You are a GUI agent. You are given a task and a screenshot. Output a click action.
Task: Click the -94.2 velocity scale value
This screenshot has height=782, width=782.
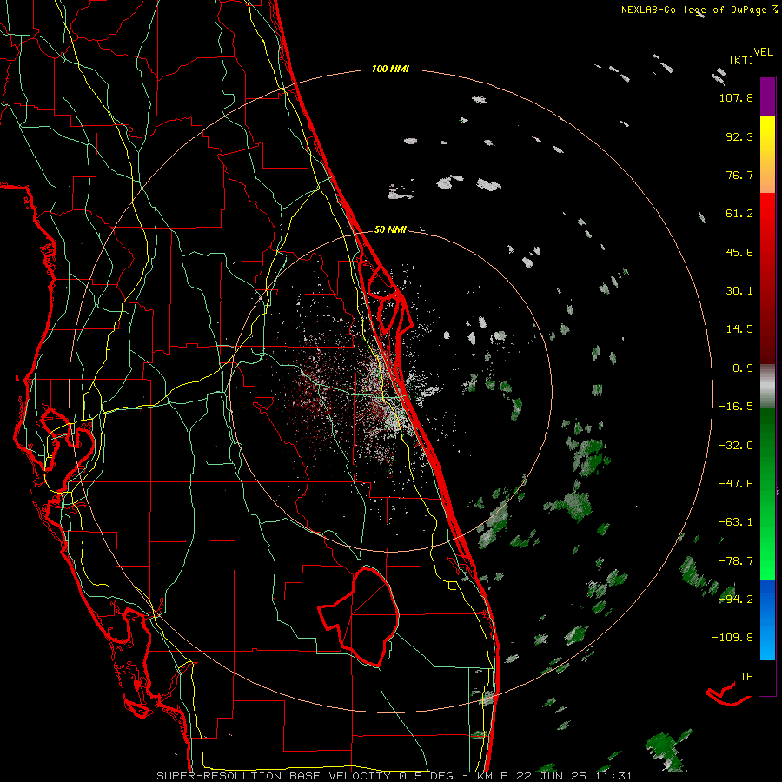click(x=736, y=600)
